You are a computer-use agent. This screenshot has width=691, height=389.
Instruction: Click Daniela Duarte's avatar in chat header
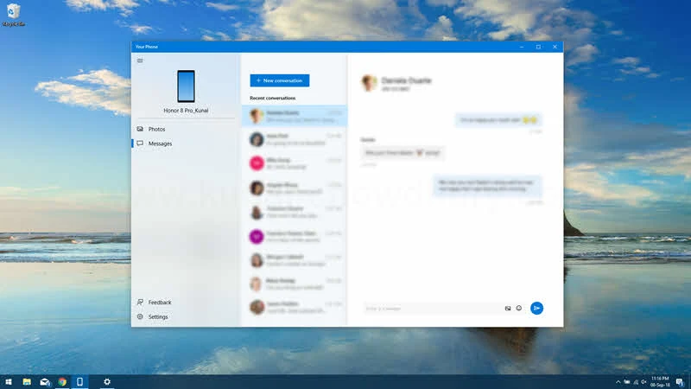pyautogui.click(x=369, y=82)
